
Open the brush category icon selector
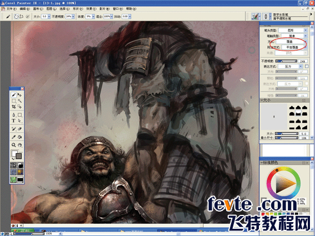coord(256,17)
